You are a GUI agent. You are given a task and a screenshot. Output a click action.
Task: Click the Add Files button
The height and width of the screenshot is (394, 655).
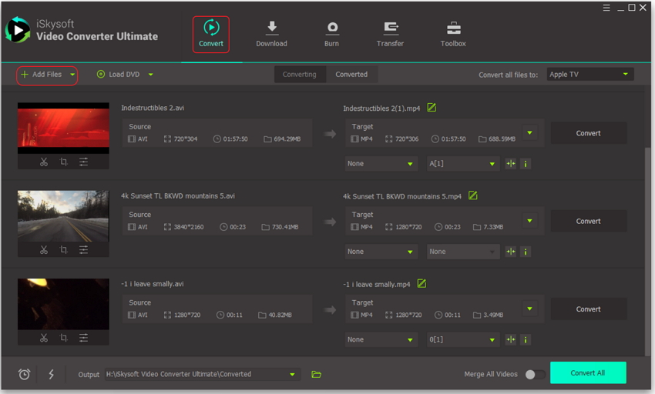46,75
